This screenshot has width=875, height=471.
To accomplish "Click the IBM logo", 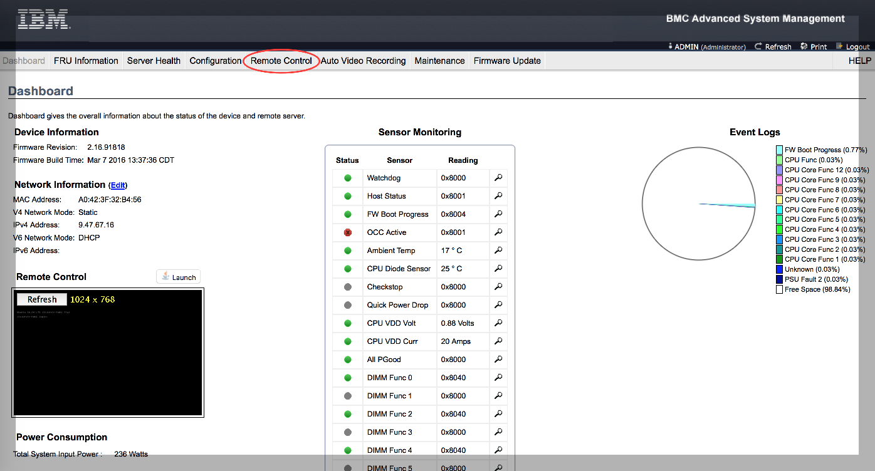I will click(x=43, y=19).
